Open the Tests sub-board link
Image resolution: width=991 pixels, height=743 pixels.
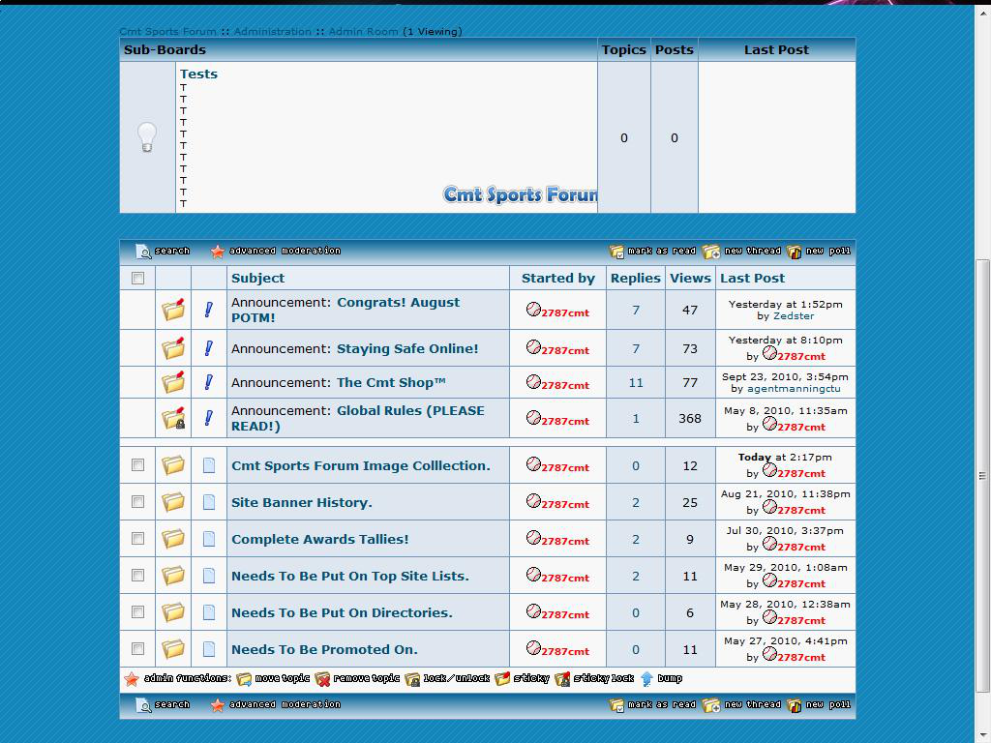pos(198,74)
